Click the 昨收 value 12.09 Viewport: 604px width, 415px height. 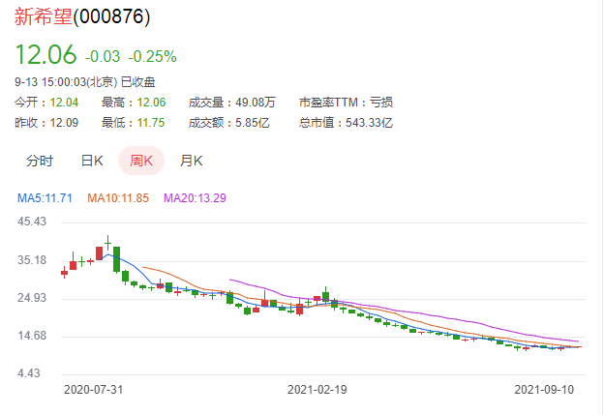(64, 123)
